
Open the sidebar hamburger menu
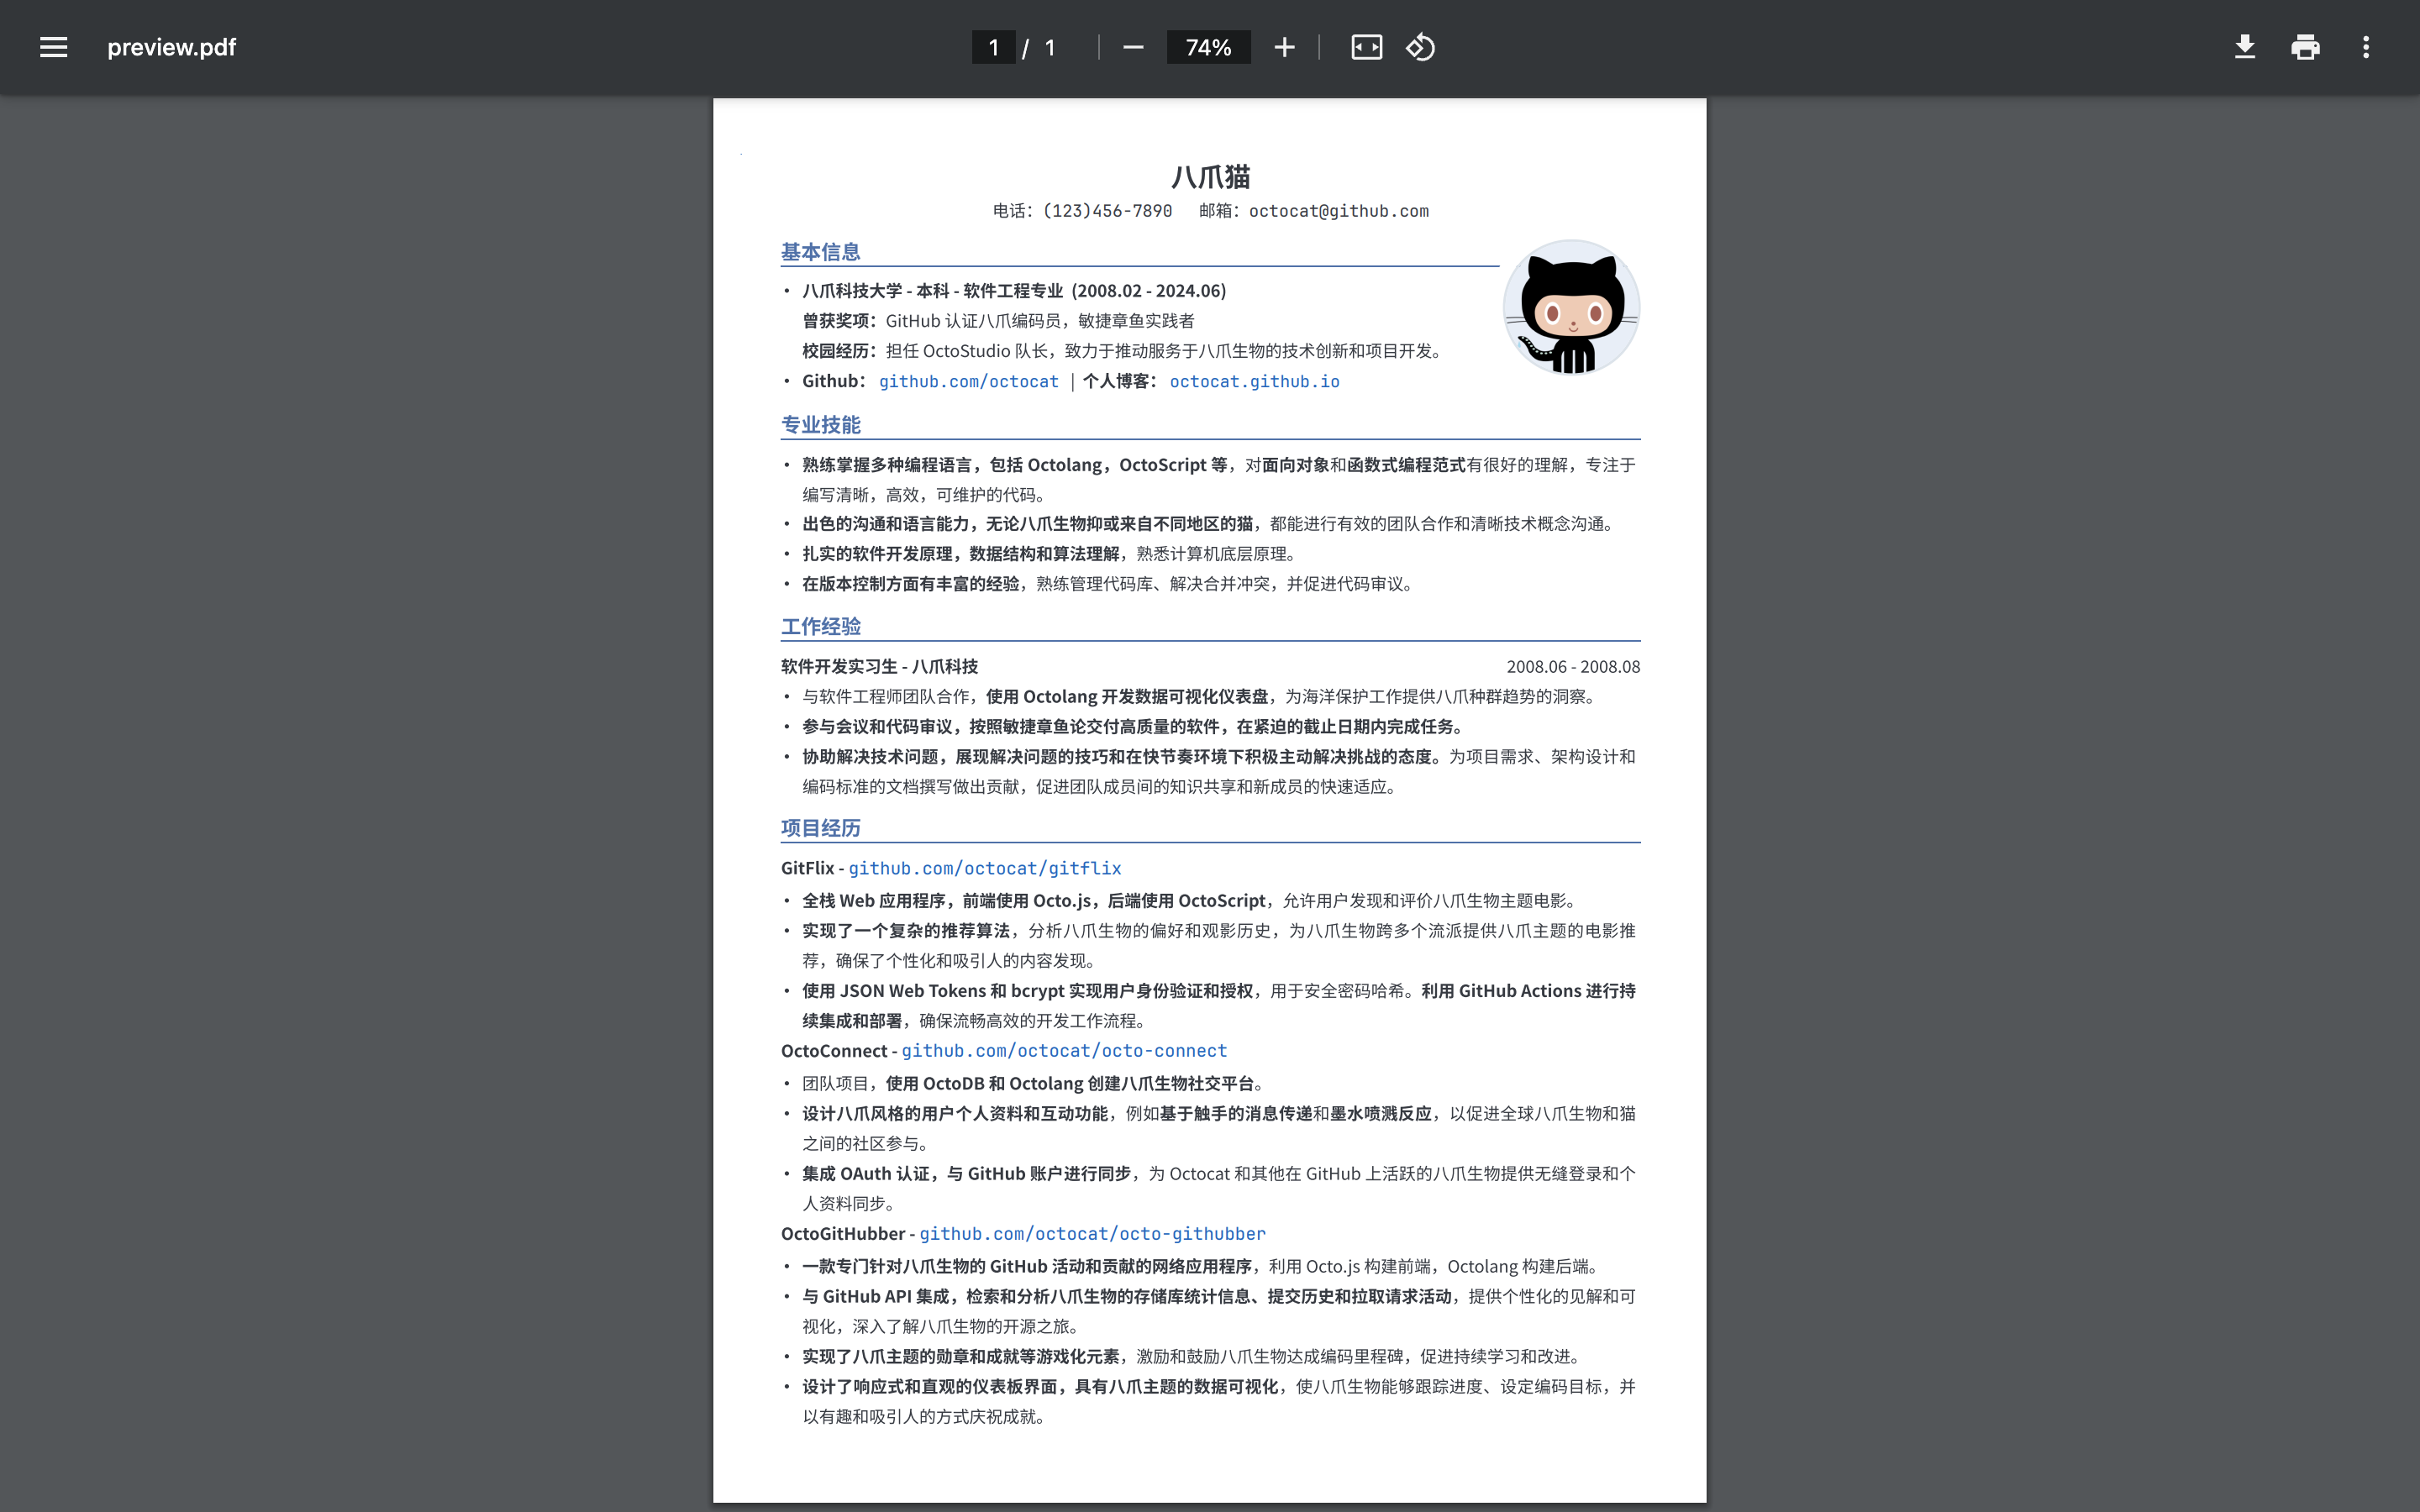pyautogui.click(x=54, y=47)
